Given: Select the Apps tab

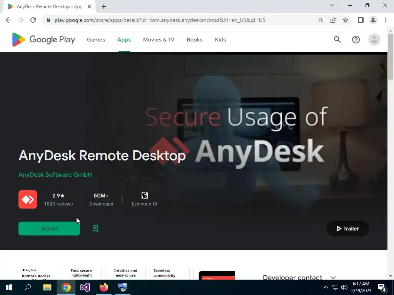Looking at the screenshot, I should (124, 40).
